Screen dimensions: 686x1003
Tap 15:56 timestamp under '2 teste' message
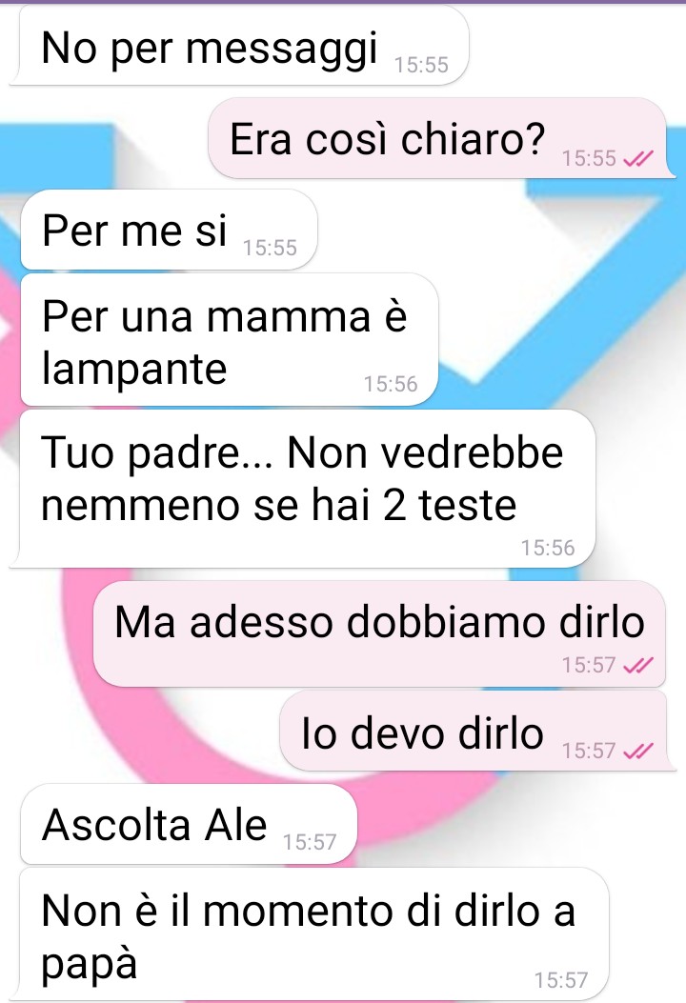[x=548, y=548]
